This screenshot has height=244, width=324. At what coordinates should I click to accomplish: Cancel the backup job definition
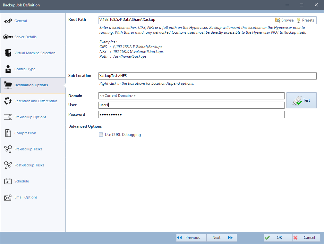pyautogui.click(x=306, y=238)
